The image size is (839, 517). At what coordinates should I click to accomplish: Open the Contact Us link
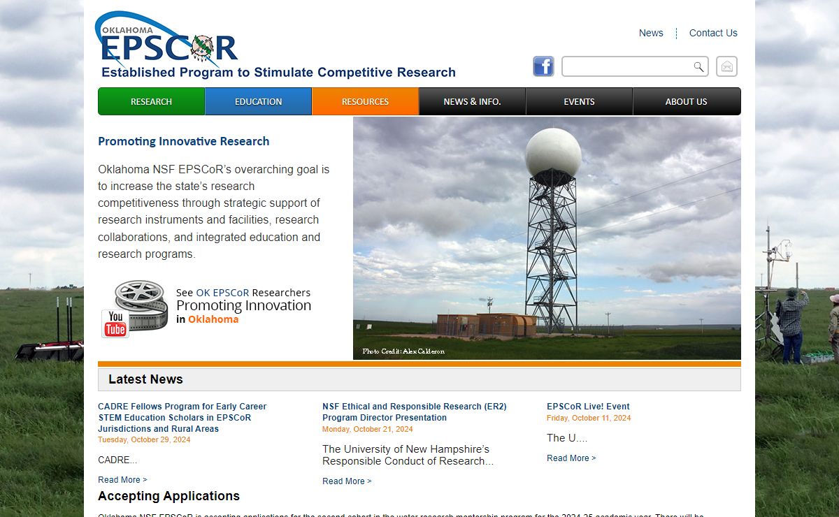(713, 33)
